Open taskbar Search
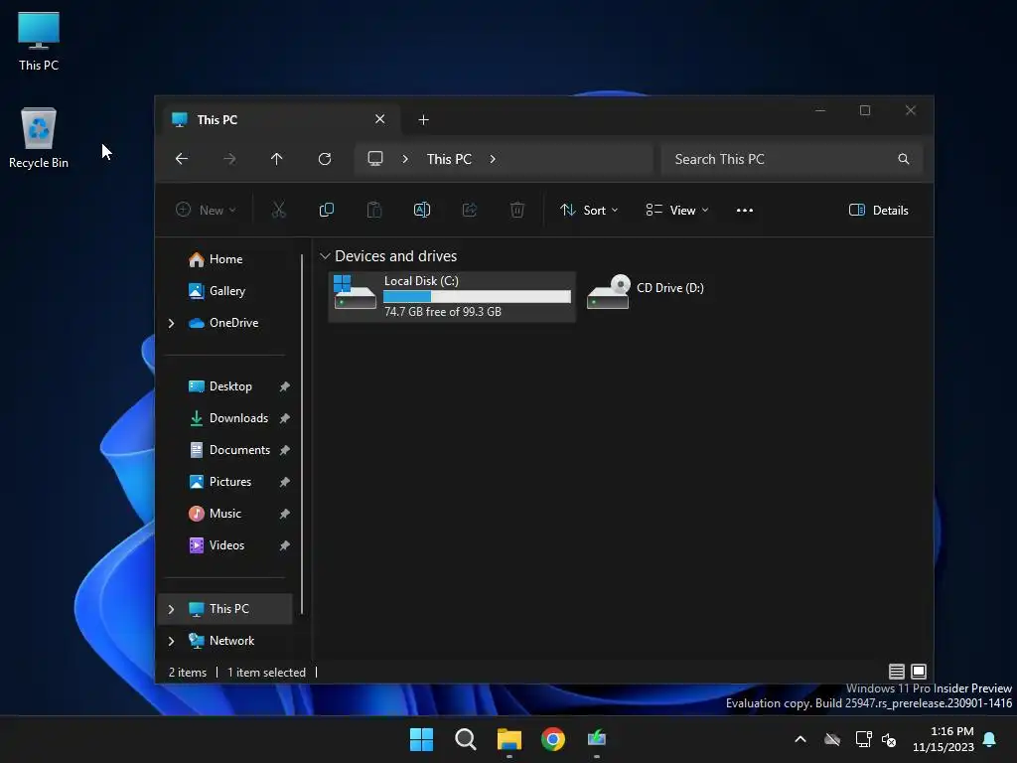The width and height of the screenshot is (1017, 763). pos(466,739)
